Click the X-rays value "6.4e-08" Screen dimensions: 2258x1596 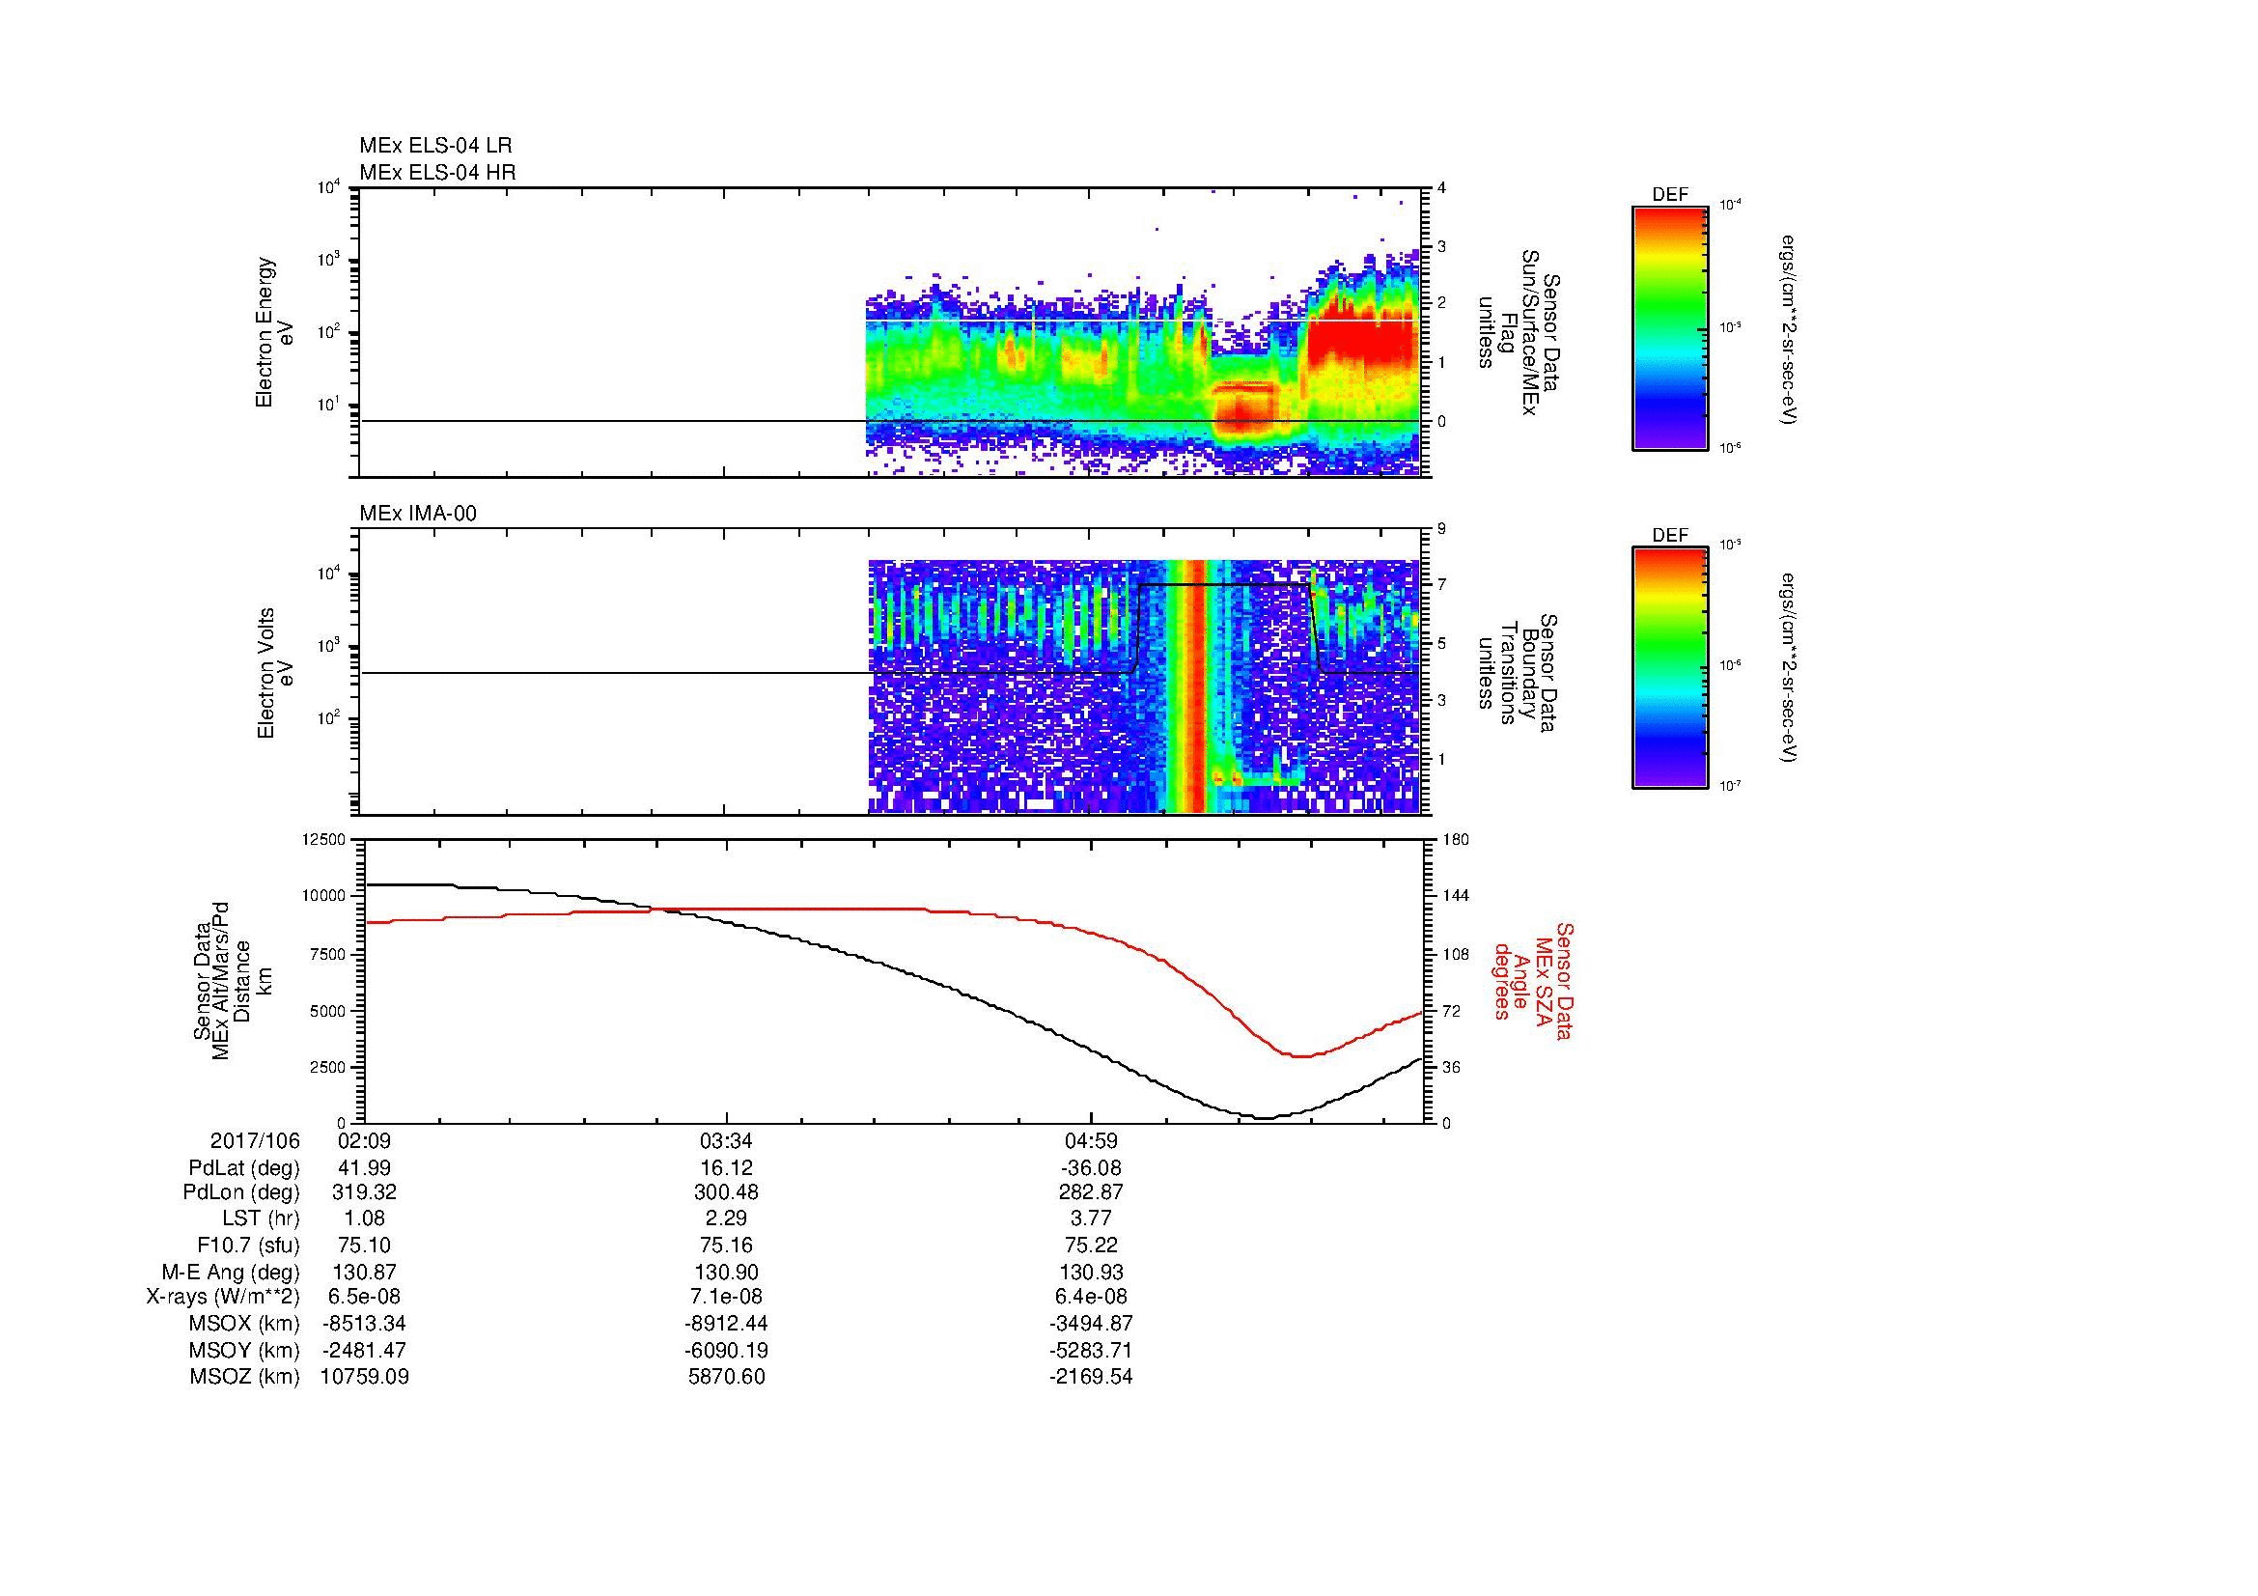click(x=1092, y=1297)
